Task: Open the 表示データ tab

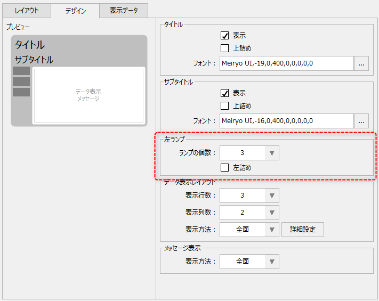Action: click(124, 11)
